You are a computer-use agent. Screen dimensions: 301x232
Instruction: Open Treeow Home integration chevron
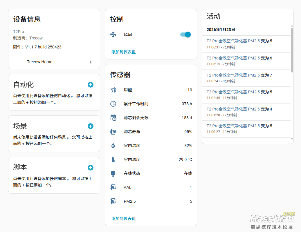(x=91, y=62)
